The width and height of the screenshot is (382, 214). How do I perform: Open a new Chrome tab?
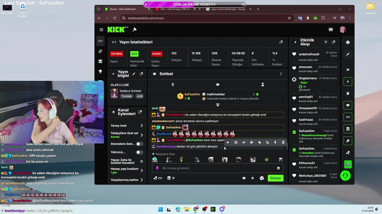click(258, 9)
